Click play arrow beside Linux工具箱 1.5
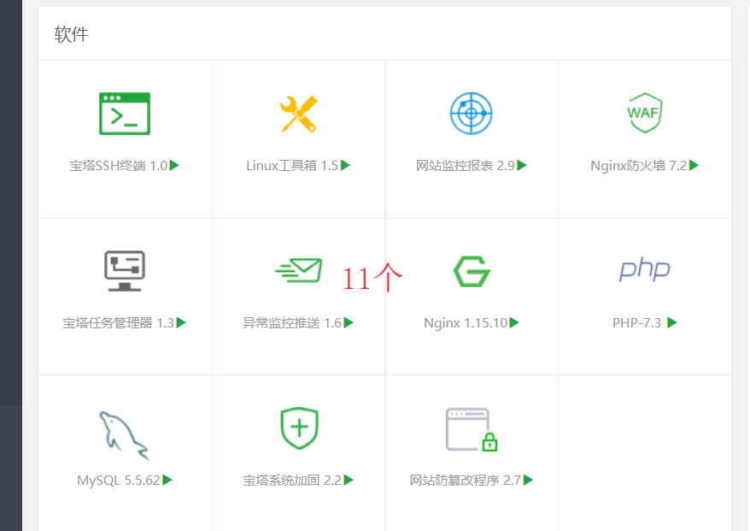 pos(346,165)
